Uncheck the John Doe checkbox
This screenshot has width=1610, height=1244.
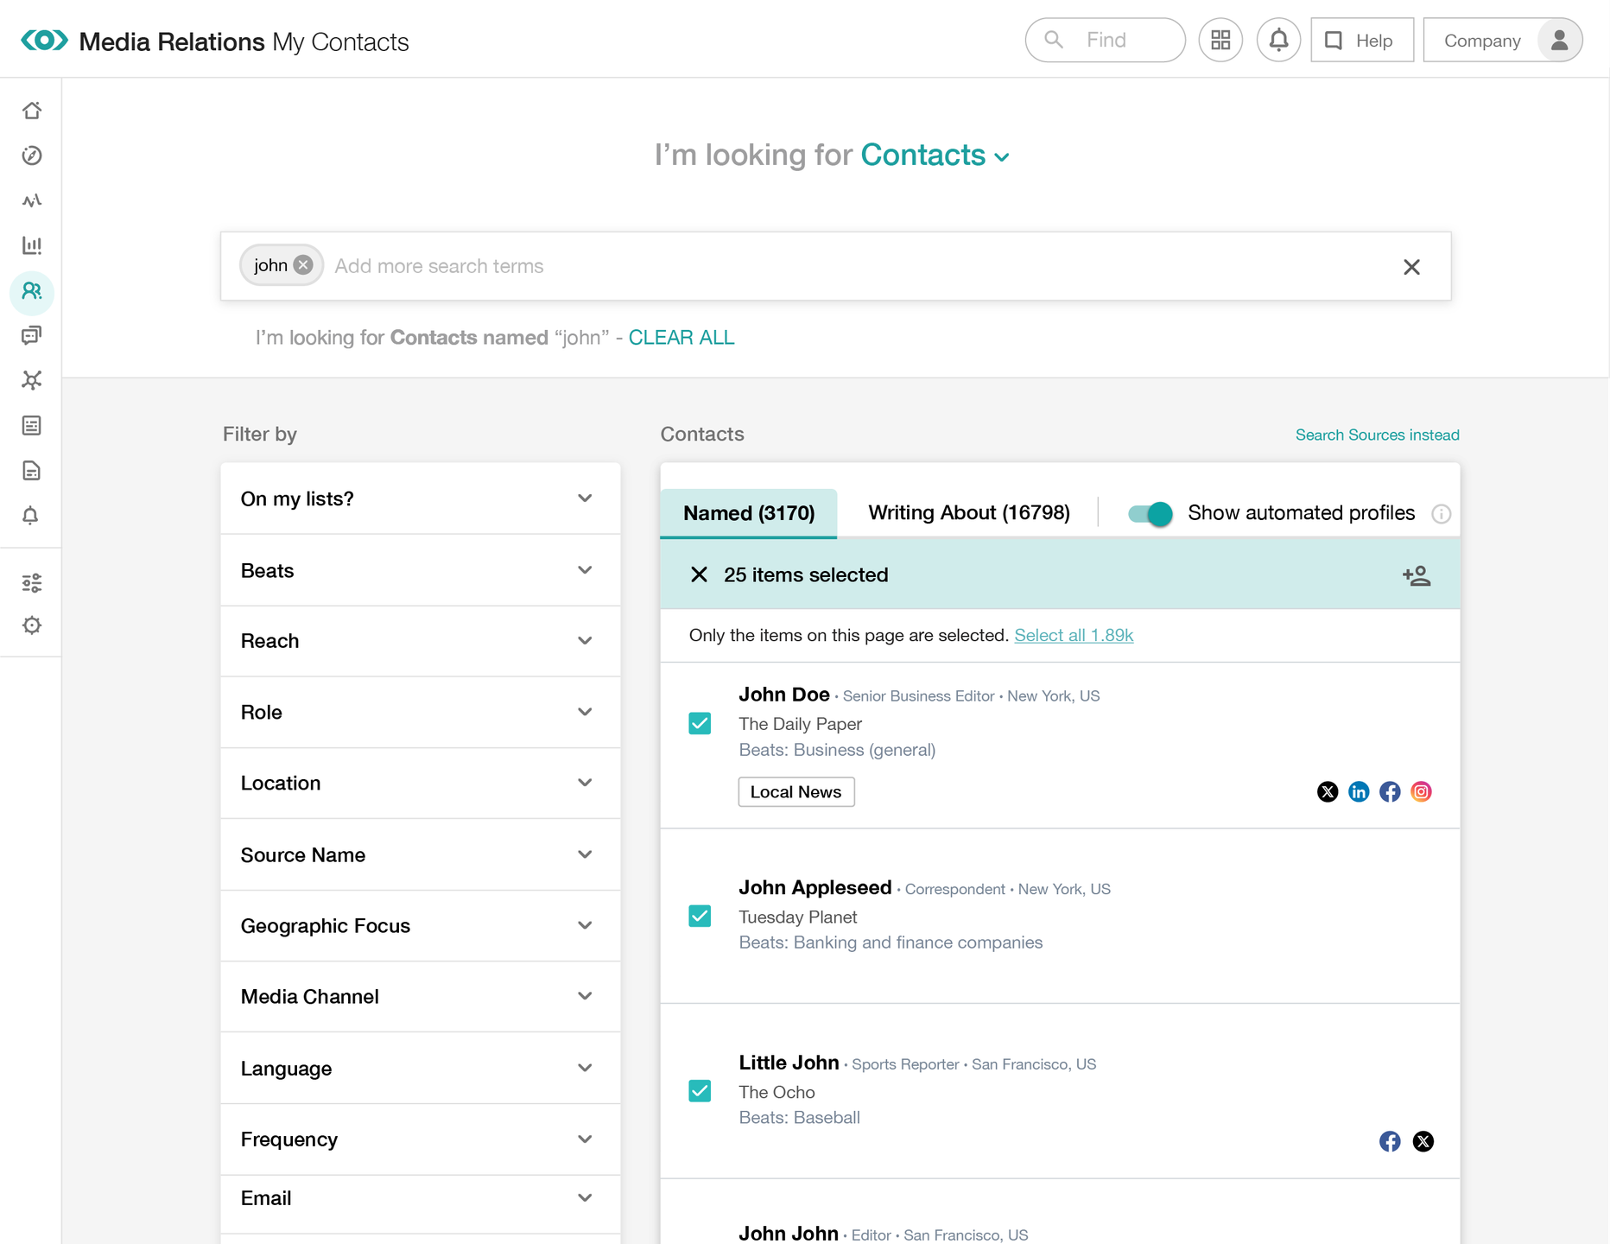point(700,723)
